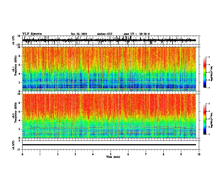Click the -5 tick on ch.3(V) axis
Image resolution: width=224 pixels, height=173 pixels.
coord(19,150)
